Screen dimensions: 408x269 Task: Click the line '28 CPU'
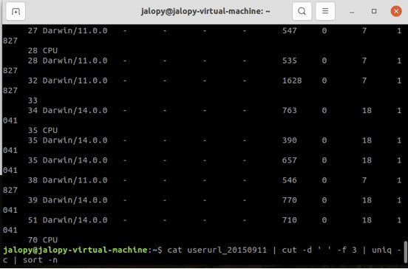click(43, 50)
